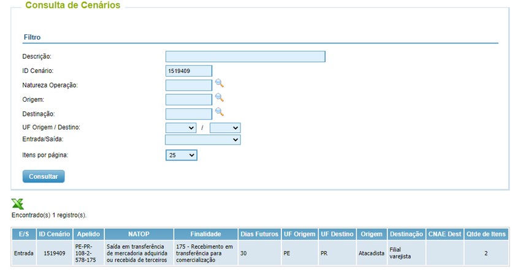Export results with Excel icon

point(17,203)
